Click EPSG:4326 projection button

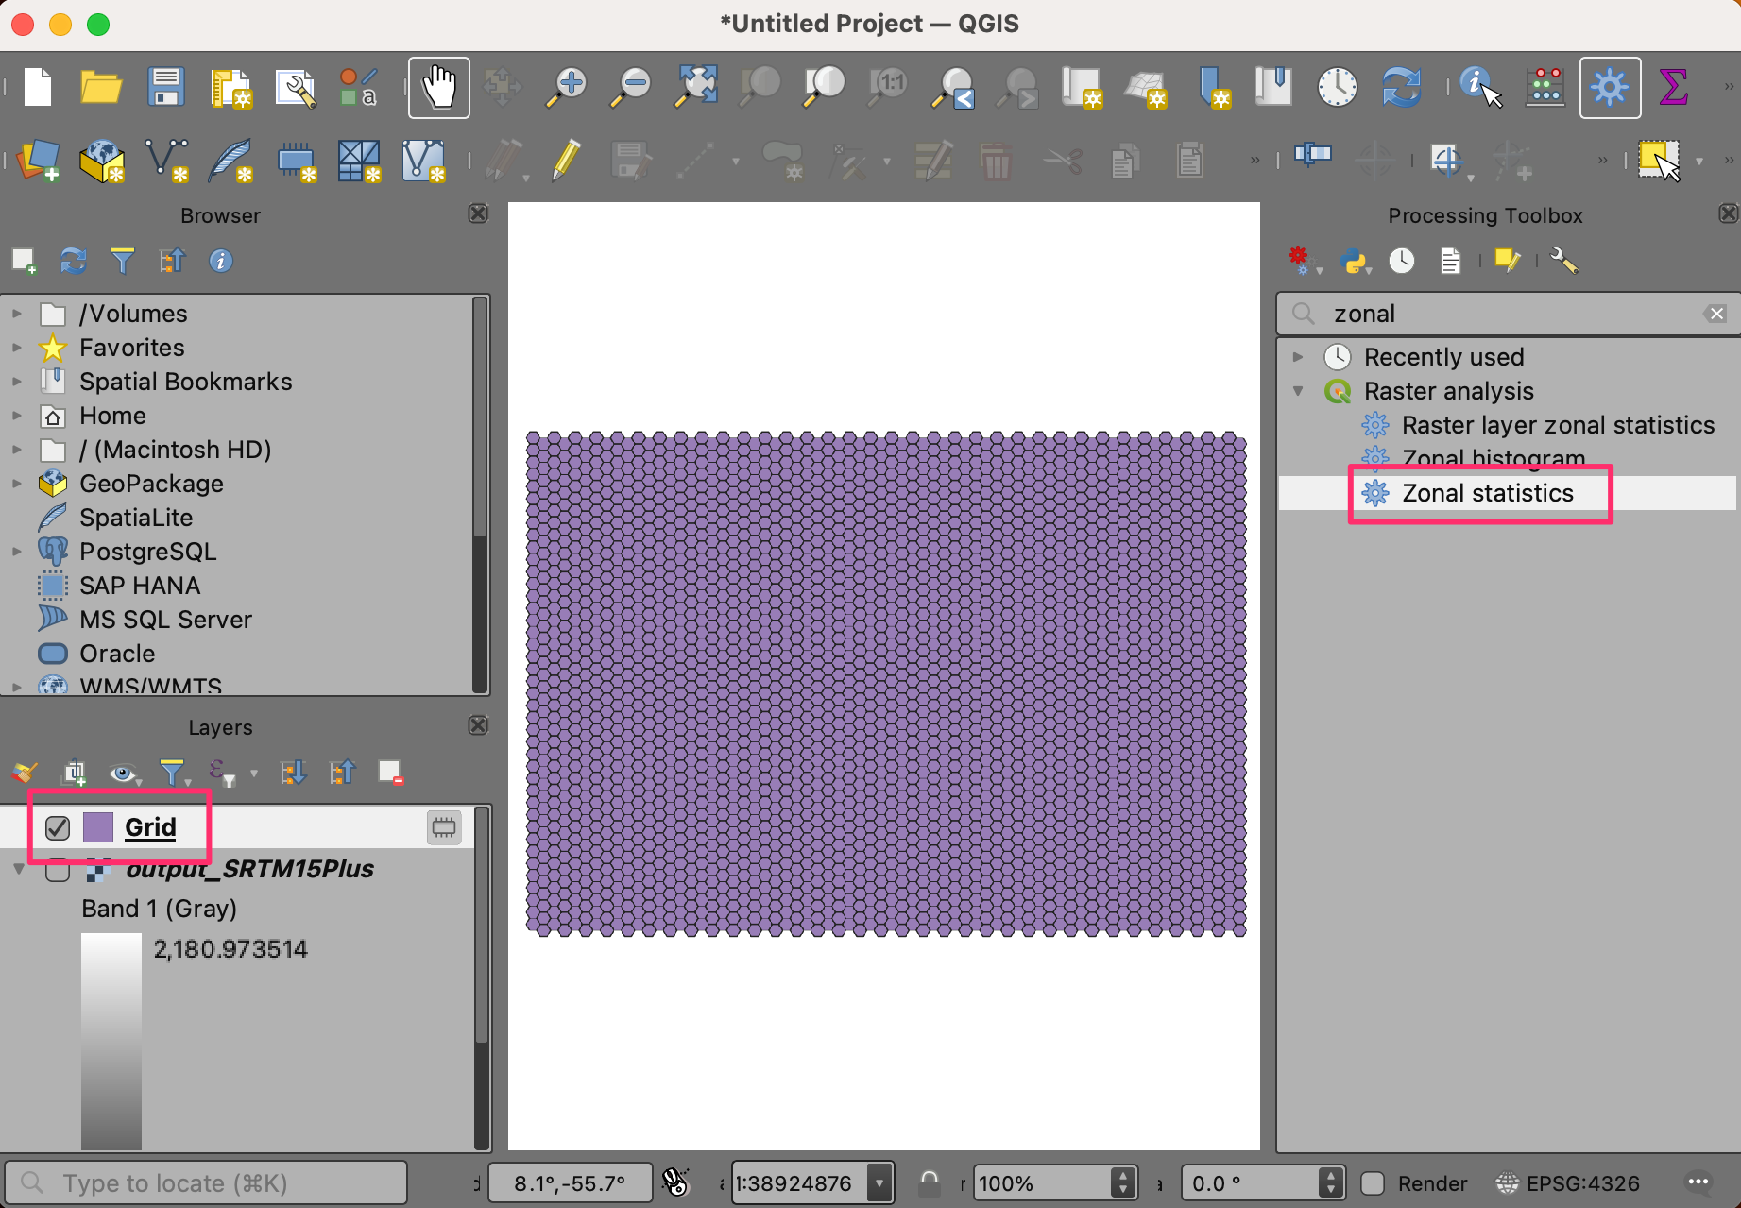tap(1568, 1183)
